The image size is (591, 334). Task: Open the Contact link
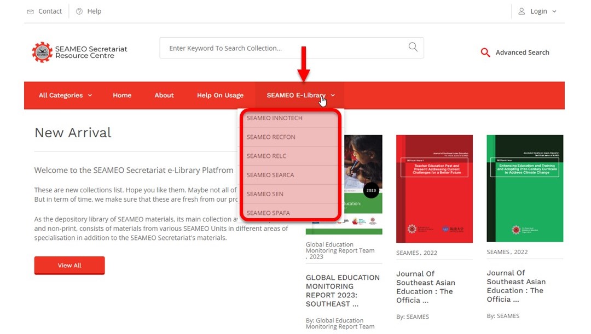coord(50,11)
